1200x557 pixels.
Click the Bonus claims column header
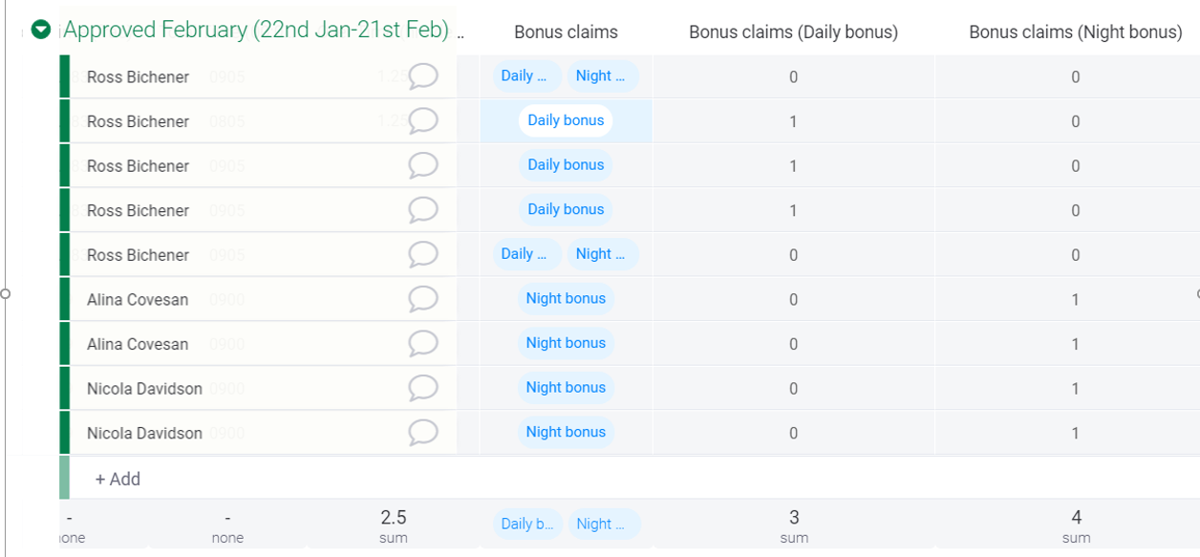tap(566, 32)
